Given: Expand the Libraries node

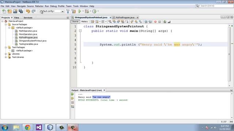Looking at the screenshot, I should (x=6, y=54).
